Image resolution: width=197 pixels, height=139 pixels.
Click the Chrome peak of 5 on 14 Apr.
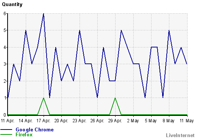26,30
